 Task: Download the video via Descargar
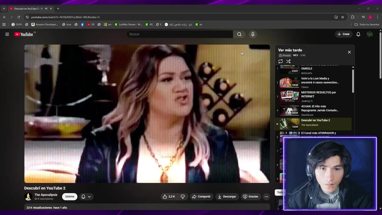point(227,196)
